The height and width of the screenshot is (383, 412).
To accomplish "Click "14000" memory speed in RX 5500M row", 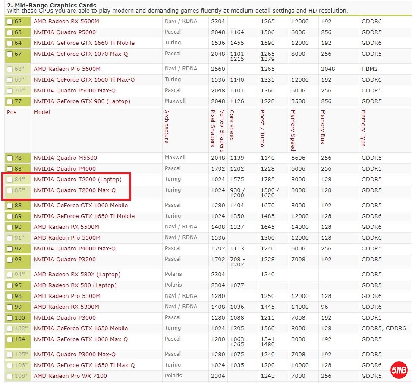I will point(300,227).
